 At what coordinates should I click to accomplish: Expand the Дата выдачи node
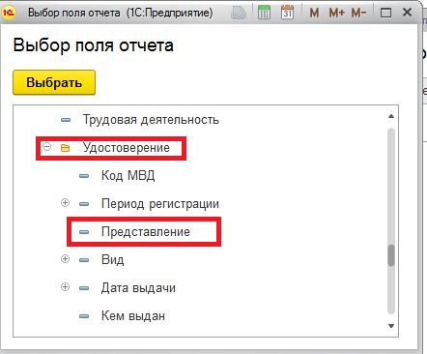click(x=65, y=287)
